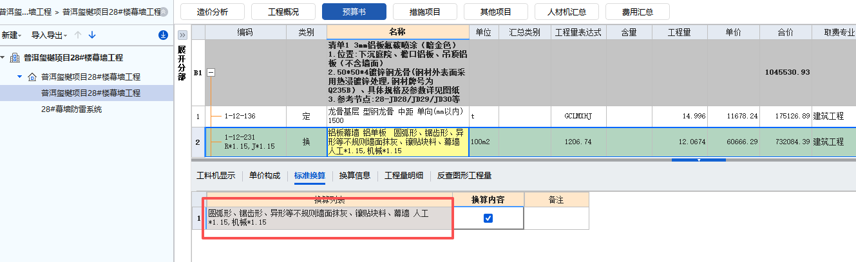Screen dimensions: 856x262
Task: Click the quantity cell 12.0674
Action: (x=680, y=142)
